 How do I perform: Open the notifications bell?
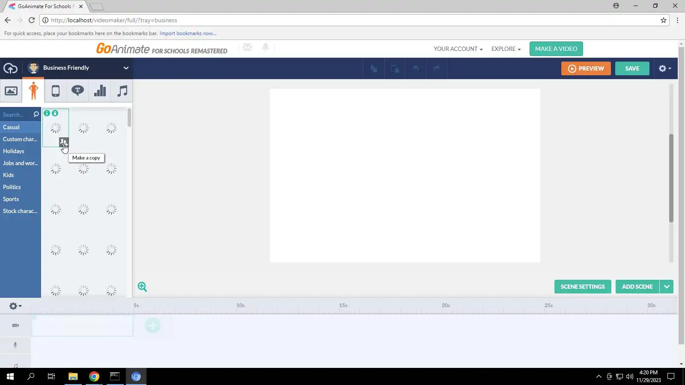(x=265, y=47)
